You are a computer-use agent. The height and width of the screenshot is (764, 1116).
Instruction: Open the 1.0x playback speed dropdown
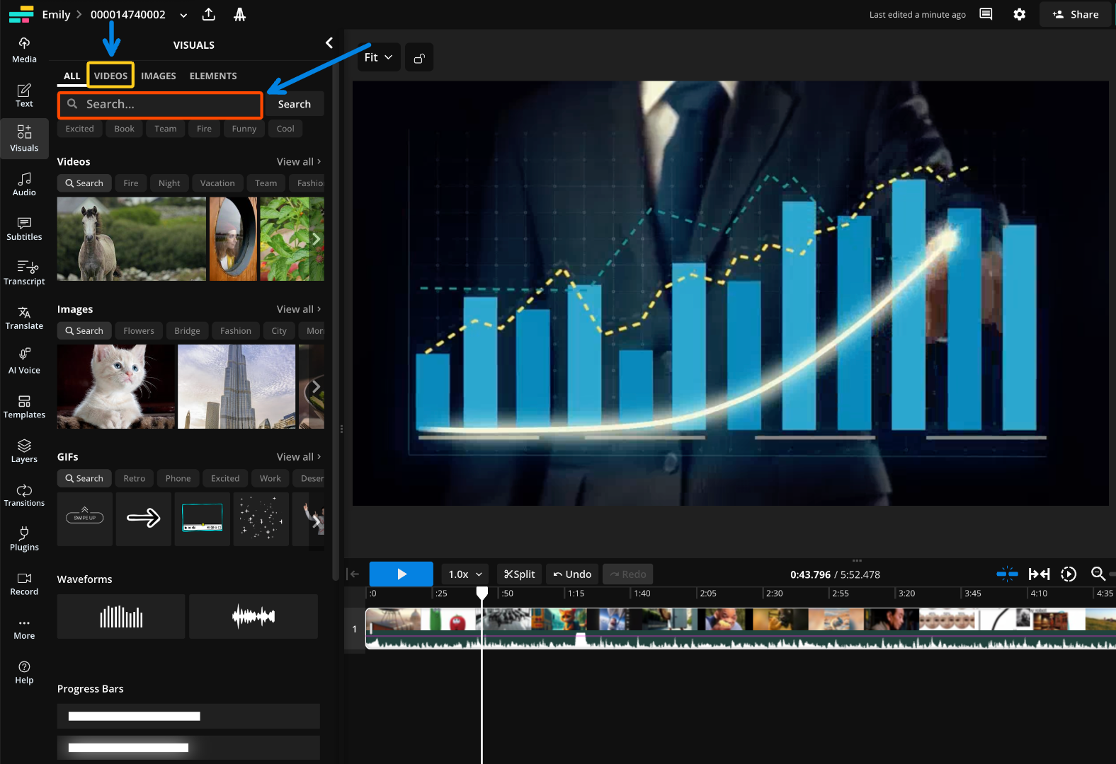pyautogui.click(x=465, y=574)
